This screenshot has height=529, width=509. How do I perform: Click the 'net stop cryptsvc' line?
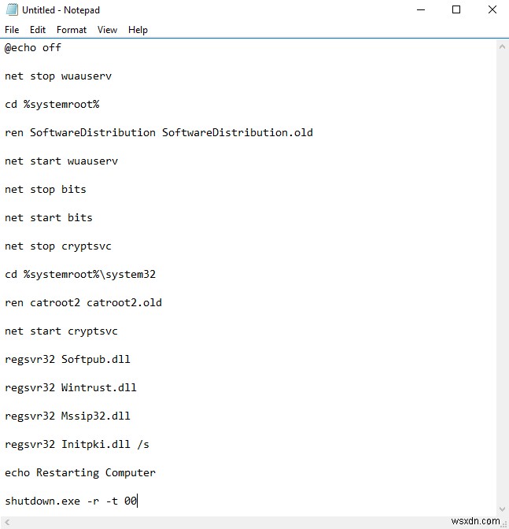click(58, 246)
